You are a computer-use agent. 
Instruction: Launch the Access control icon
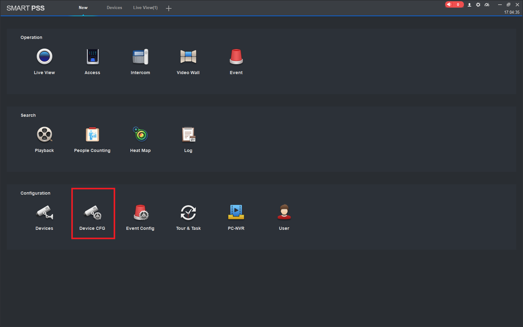(x=92, y=57)
